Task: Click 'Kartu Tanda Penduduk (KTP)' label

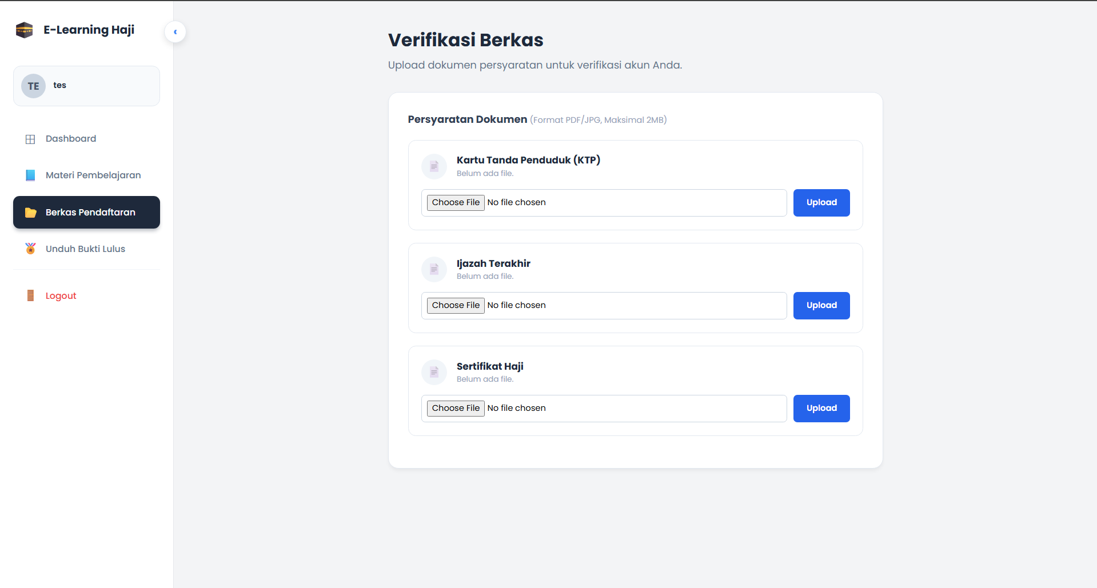Action: [x=529, y=160]
